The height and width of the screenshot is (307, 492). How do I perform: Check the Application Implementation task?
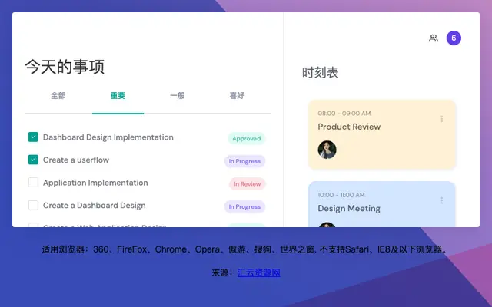point(33,183)
